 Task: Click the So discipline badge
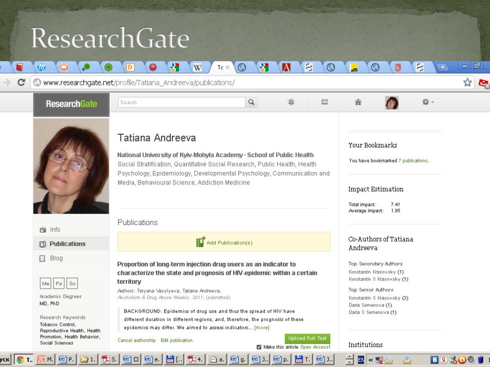click(72, 283)
